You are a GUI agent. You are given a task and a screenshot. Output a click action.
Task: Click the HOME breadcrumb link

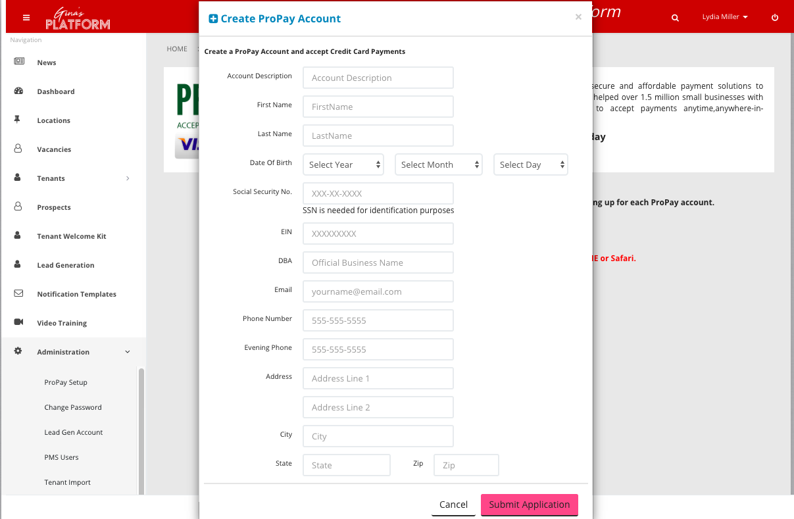point(177,49)
